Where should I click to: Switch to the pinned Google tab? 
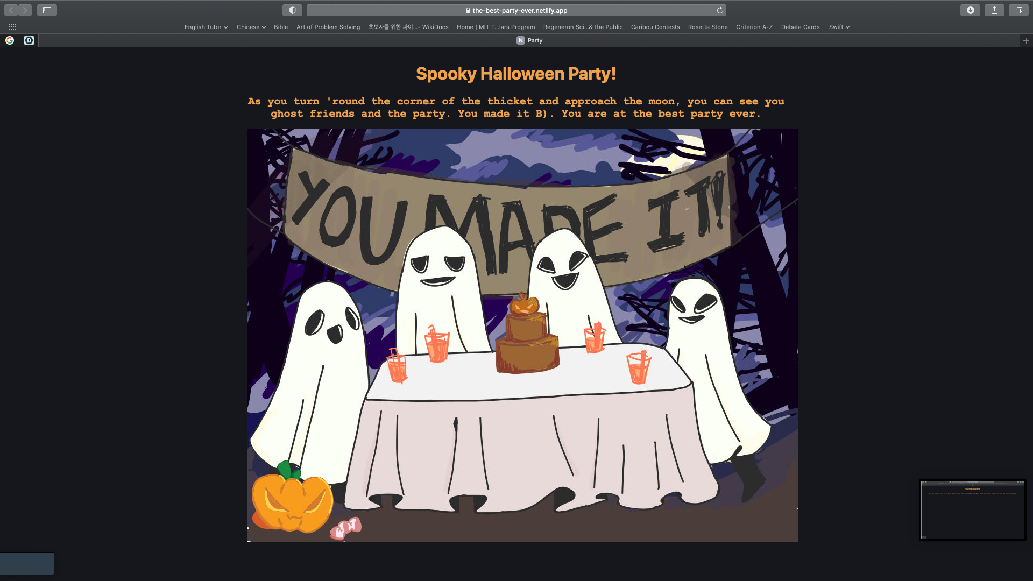click(10, 40)
